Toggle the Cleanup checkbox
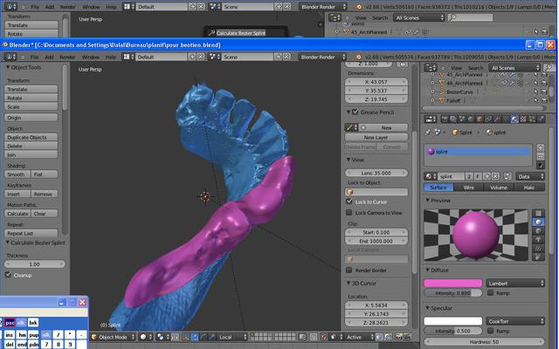559x349 pixels. coord(8,275)
